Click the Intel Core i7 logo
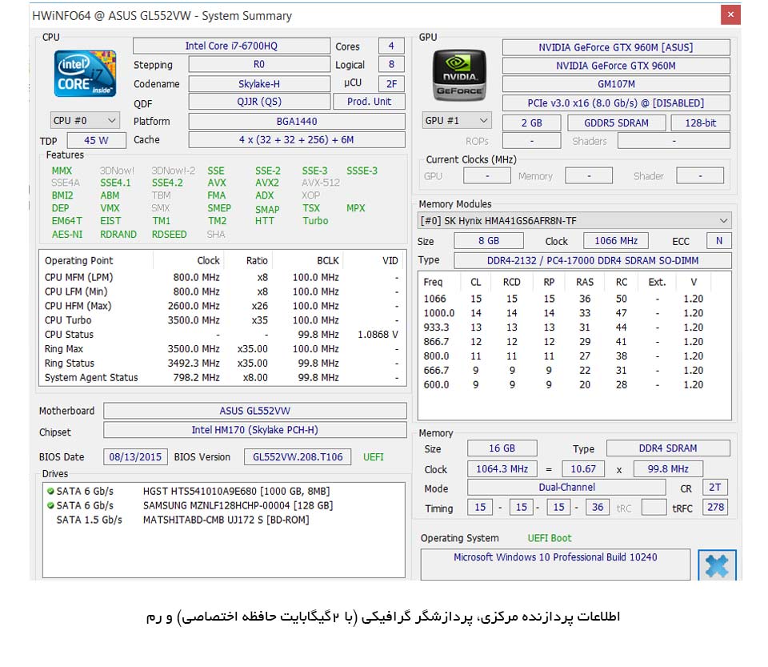This screenshot has width=768, height=667. point(86,74)
